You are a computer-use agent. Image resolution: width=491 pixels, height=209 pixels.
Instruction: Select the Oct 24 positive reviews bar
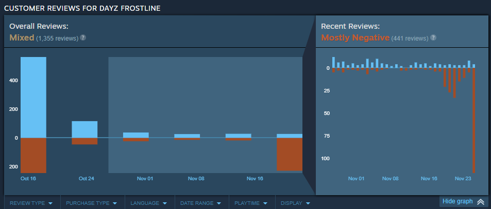pyautogui.click(x=84, y=129)
